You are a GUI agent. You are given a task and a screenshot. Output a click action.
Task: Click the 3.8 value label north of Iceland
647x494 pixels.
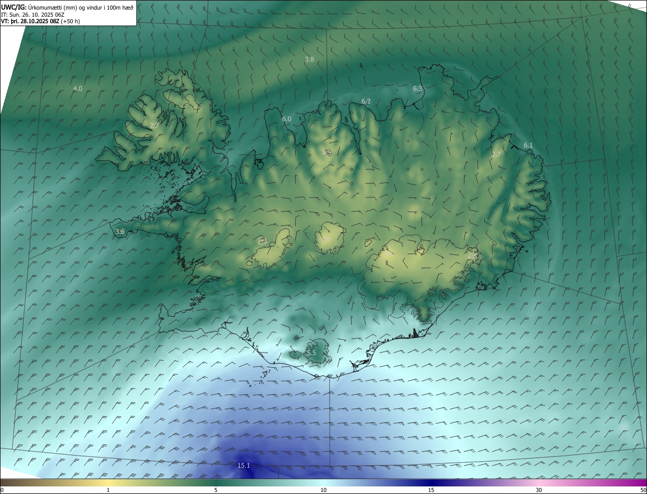[309, 60]
